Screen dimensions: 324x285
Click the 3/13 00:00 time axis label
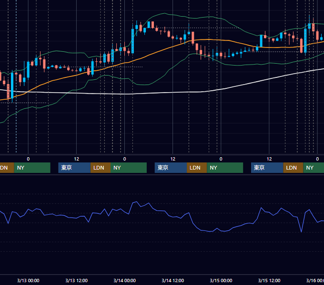point(28,280)
